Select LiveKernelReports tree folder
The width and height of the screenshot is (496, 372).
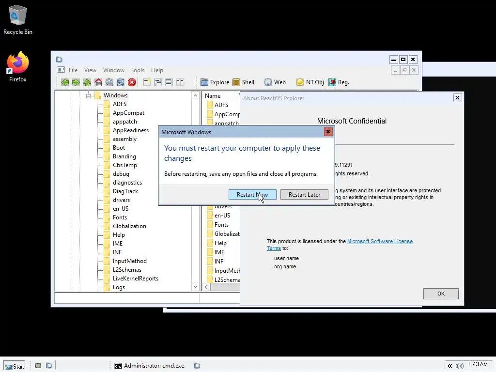(x=136, y=279)
